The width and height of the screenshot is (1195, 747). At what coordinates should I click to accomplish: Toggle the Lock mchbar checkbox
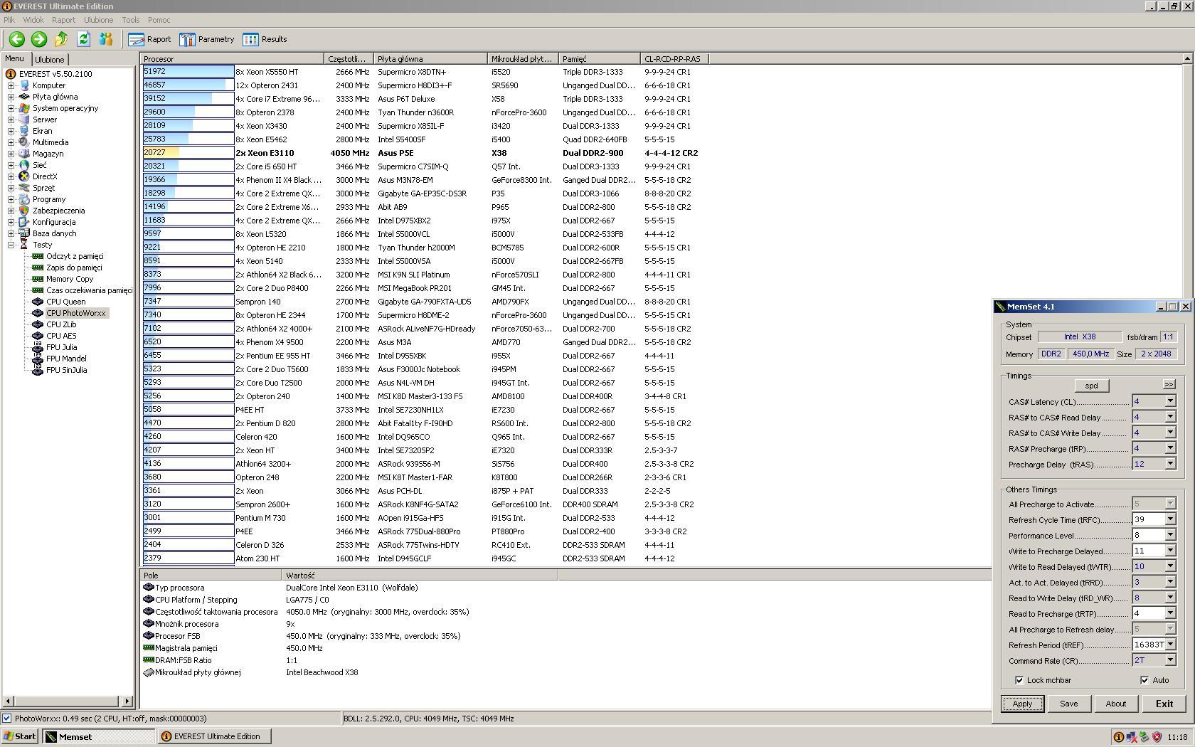(x=1019, y=680)
